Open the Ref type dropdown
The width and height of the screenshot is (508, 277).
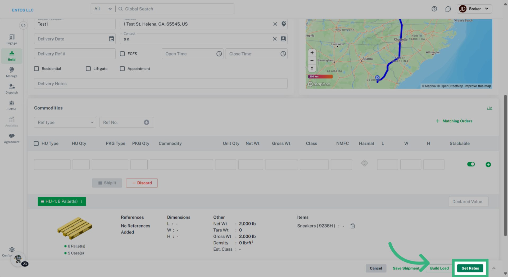pyautogui.click(x=65, y=122)
